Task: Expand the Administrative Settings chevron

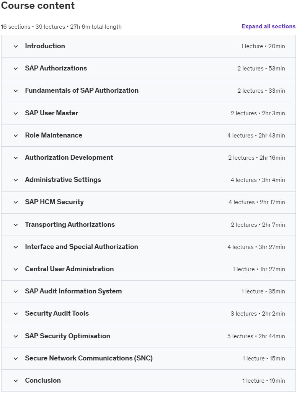Action: [x=16, y=180]
